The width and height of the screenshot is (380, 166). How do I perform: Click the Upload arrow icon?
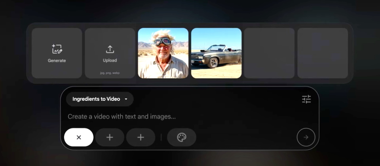(x=110, y=49)
